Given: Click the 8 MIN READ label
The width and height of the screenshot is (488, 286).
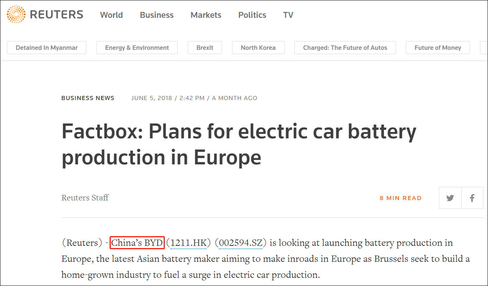Looking at the screenshot, I should tap(400, 198).
